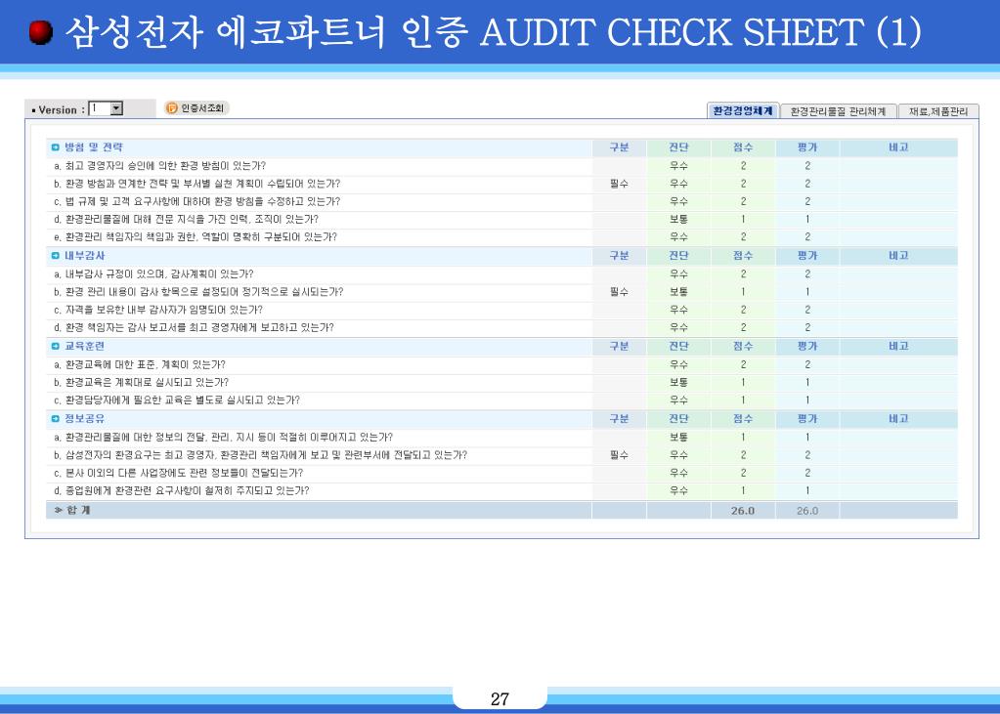
Task: Click the 'Version :' label
Action: pos(62,109)
